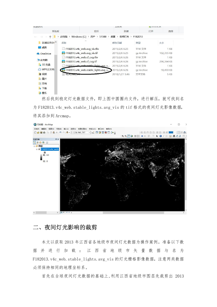Open the blue color dropdown arrow
The height and width of the screenshot is (307, 217).
[x=175, y=132]
